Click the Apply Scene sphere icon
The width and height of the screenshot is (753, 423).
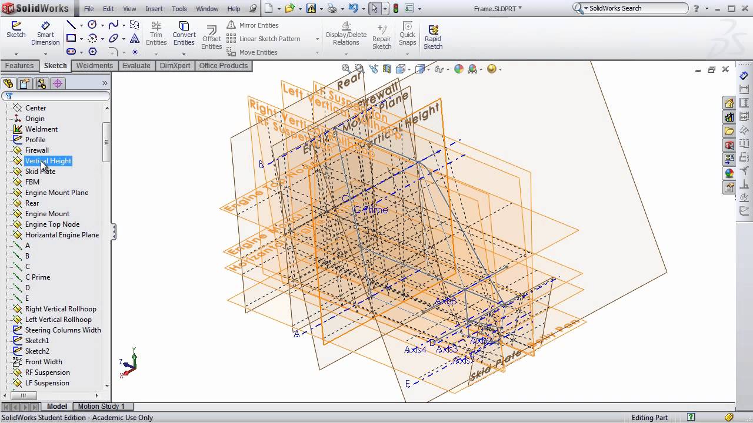[x=473, y=69]
